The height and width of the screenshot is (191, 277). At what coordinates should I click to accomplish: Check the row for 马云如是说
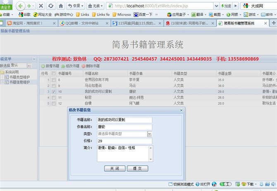click(x=53, y=86)
